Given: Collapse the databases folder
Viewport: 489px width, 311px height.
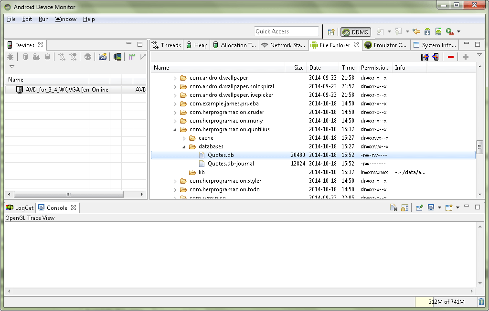Looking at the screenshot, I should [x=184, y=147].
